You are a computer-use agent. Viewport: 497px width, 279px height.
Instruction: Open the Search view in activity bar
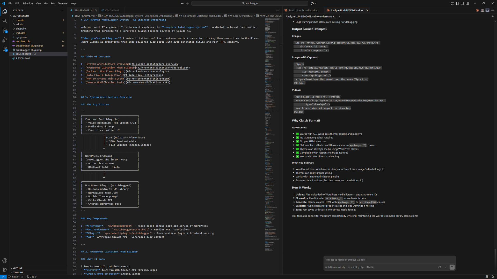5,21
